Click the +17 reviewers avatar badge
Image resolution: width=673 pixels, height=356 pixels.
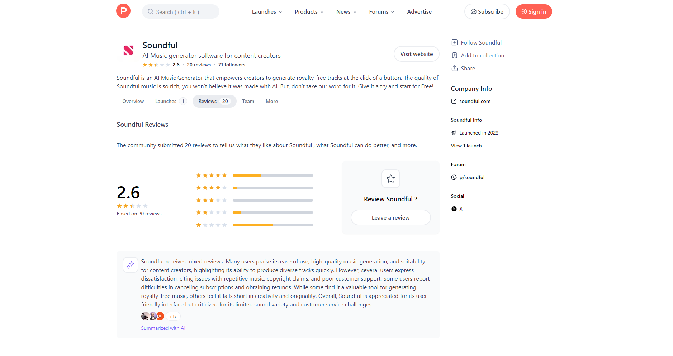click(173, 316)
